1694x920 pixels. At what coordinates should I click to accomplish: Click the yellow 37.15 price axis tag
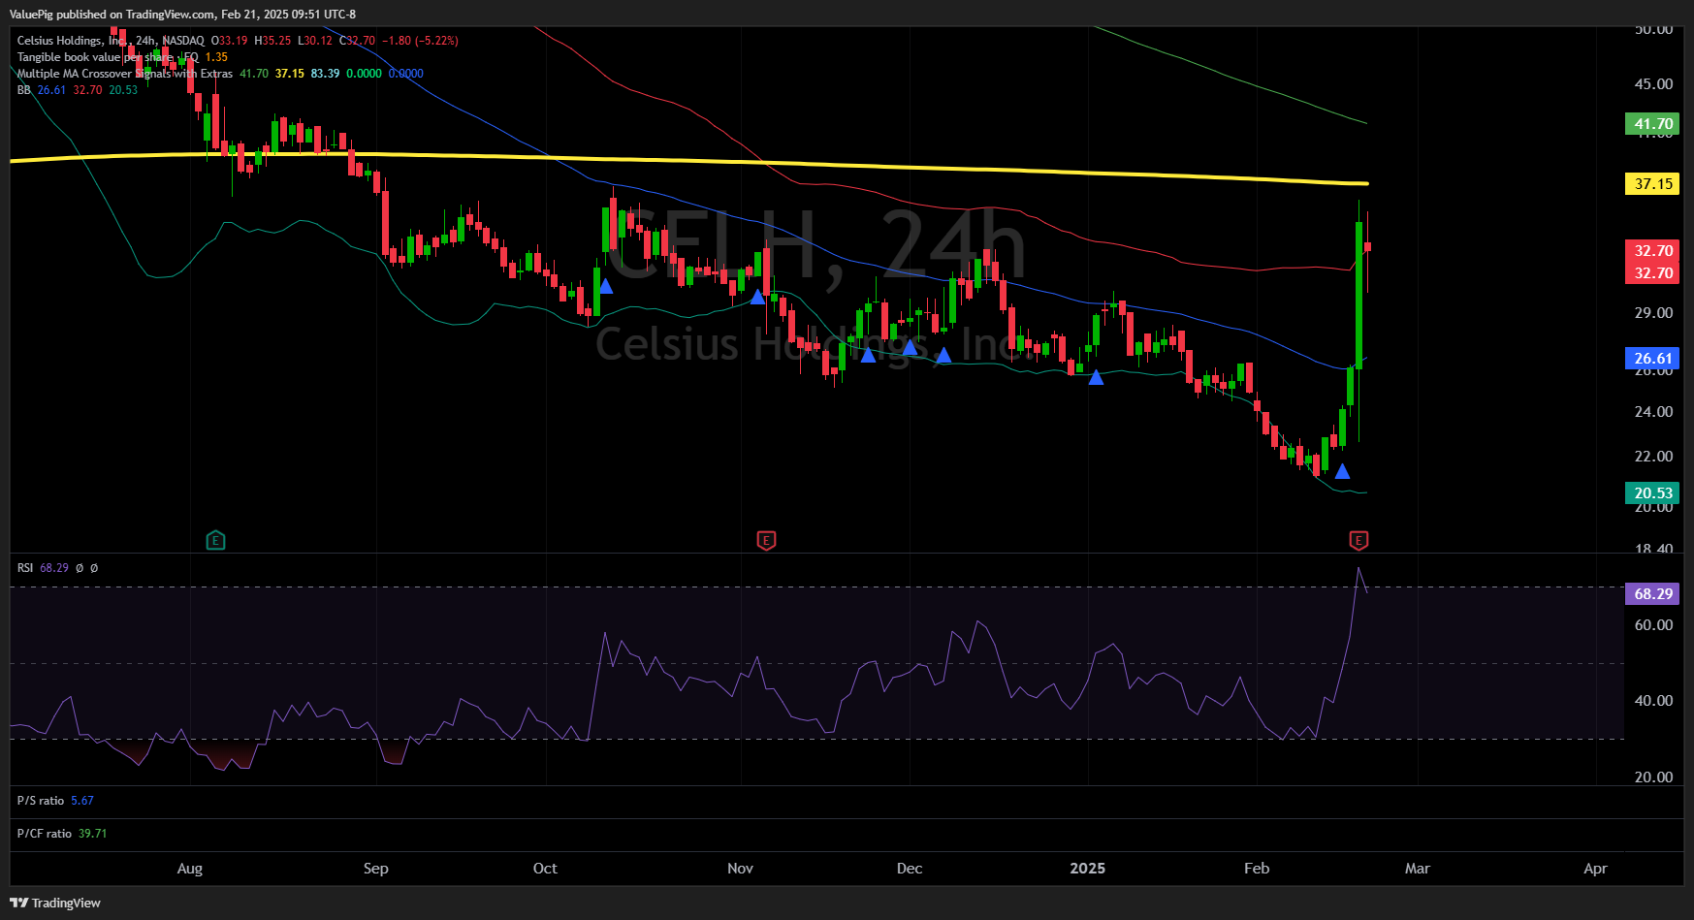1652,183
